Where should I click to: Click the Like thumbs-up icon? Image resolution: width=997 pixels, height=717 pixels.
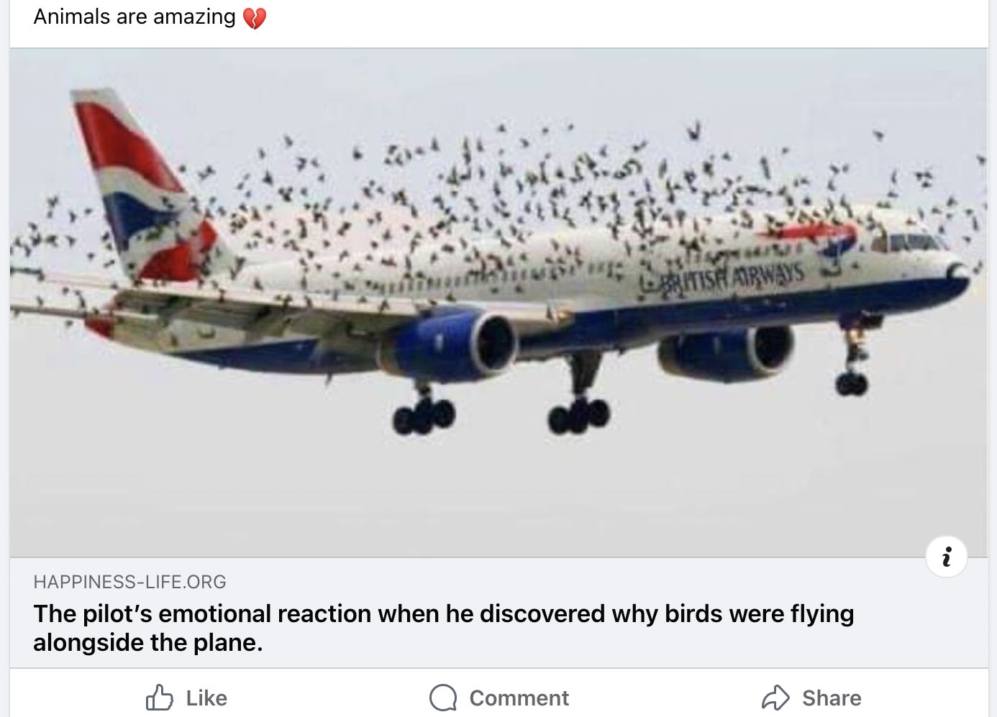tap(160, 698)
